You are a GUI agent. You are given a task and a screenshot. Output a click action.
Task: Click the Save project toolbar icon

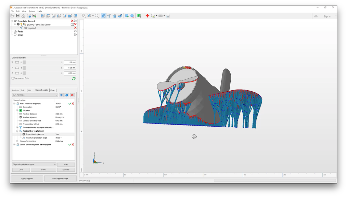coord(18,16)
